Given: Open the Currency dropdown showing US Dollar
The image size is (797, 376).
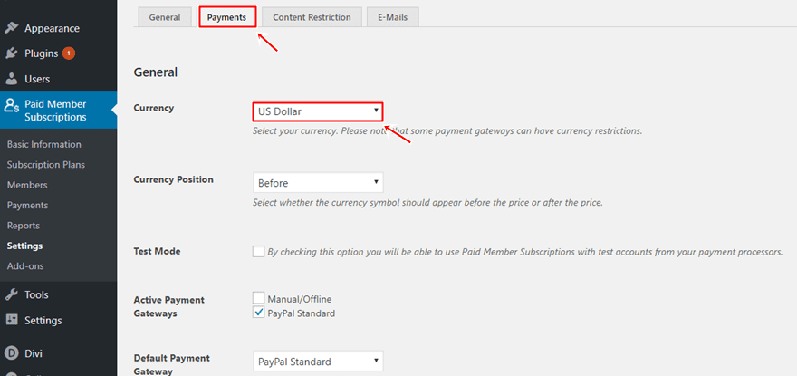Looking at the screenshot, I should [317, 111].
